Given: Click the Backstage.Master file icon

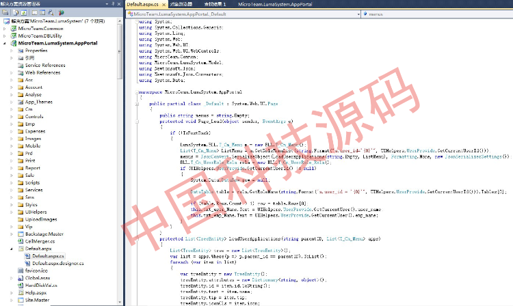Looking at the screenshot, I should pyautogui.click(x=21, y=234).
